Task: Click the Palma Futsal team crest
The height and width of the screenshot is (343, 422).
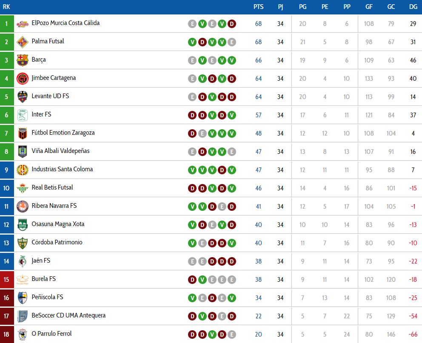Action: [x=23, y=42]
